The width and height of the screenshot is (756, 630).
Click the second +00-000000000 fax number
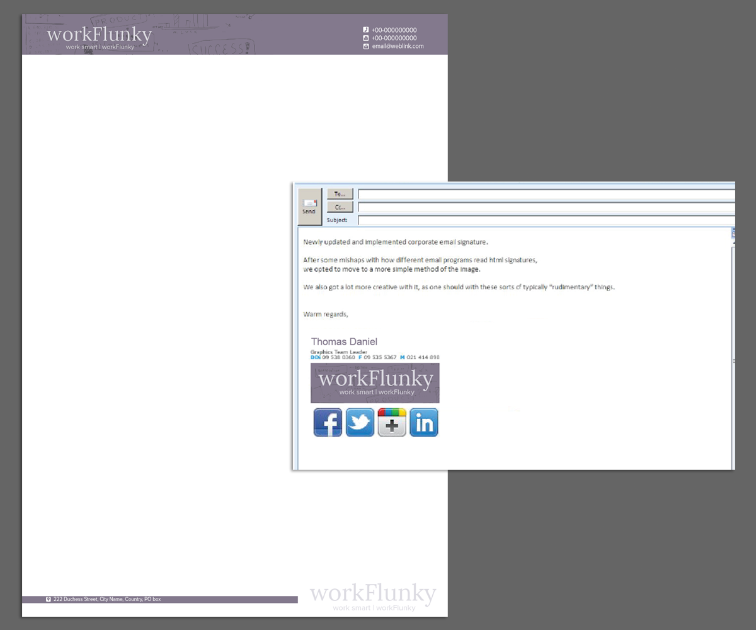pos(394,38)
